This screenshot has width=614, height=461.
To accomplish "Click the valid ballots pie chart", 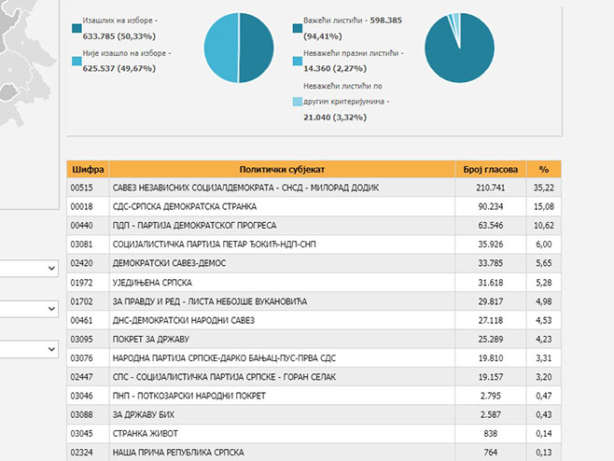I will click(459, 48).
